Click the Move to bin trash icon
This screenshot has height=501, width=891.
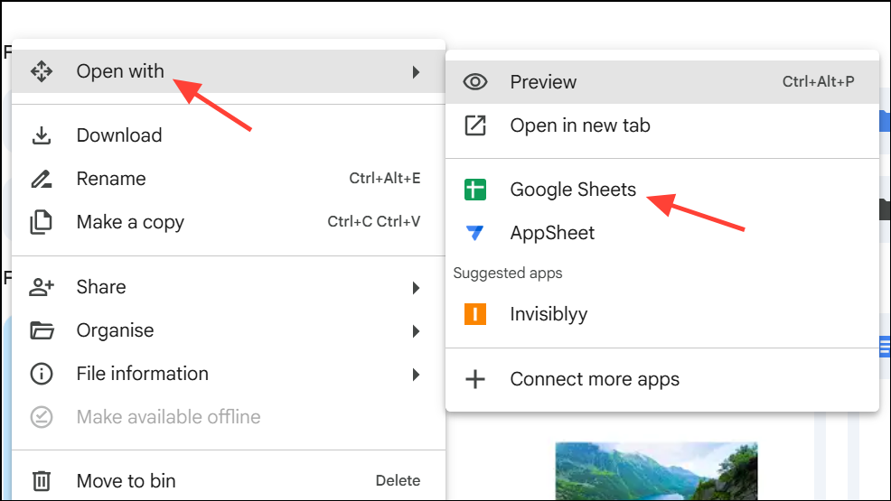41,480
